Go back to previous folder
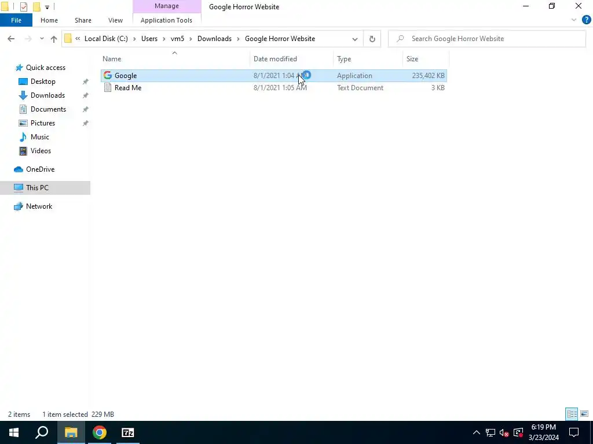This screenshot has width=593, height=444. pyautogui.click(x=11, y=39)
